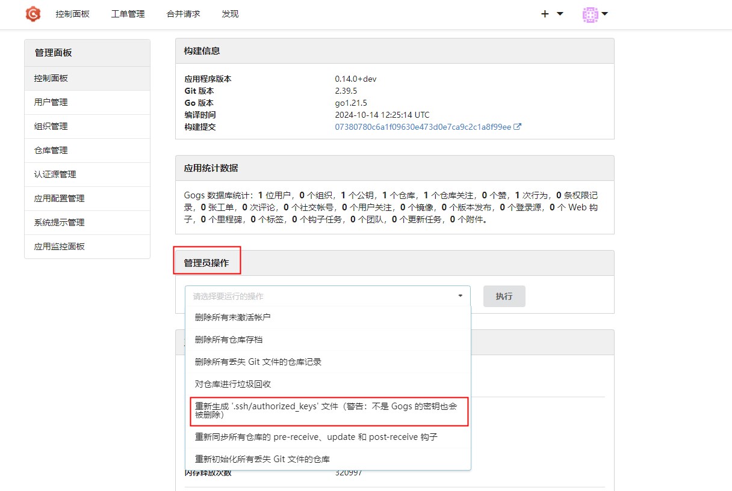Viewport: 732px width, 491px height.
Task: Click application version value 0.14.0+dev
Action: point(356,79)
